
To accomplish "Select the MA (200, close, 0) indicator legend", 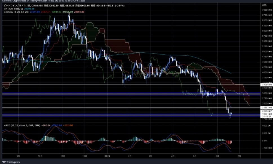I will [13, 9].
